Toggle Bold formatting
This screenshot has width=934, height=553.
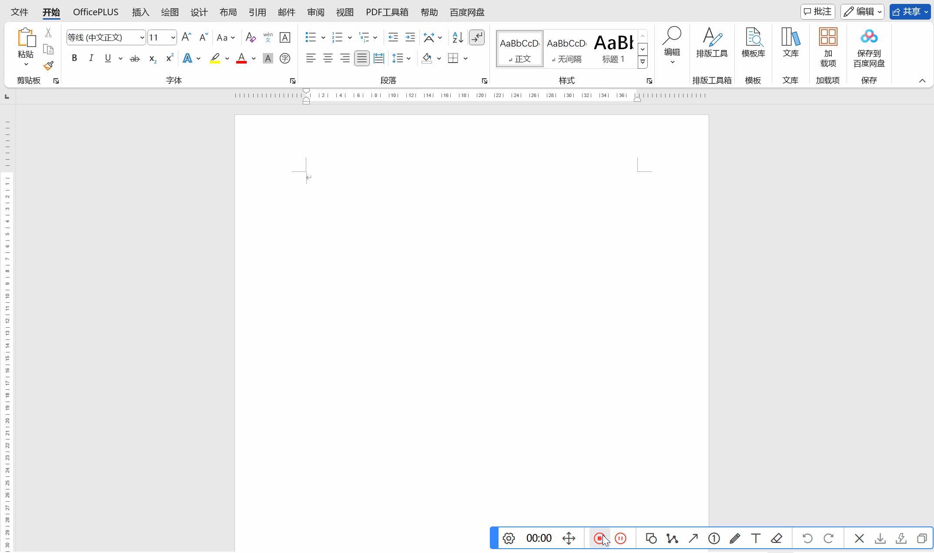[x=74, y=58]
